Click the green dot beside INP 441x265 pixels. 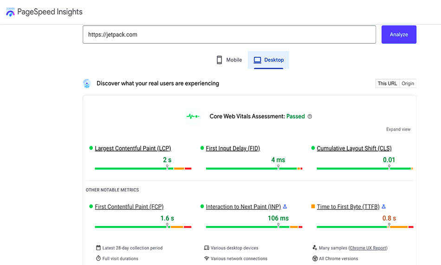click(x=202, y=206)
